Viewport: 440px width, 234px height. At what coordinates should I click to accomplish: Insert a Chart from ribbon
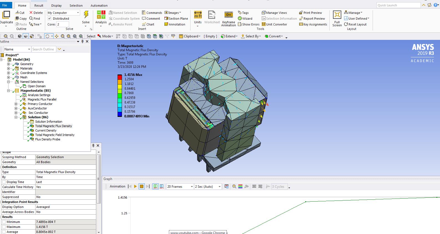tap(148, 24)
